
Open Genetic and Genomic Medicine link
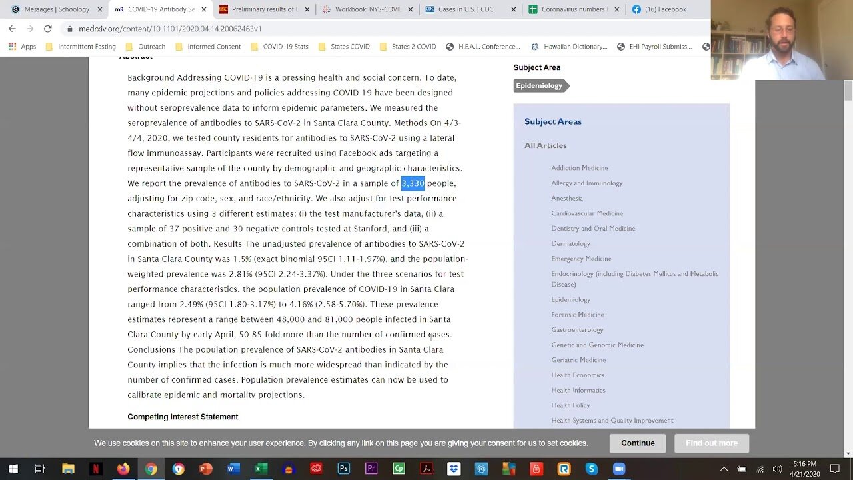(597, 345)
